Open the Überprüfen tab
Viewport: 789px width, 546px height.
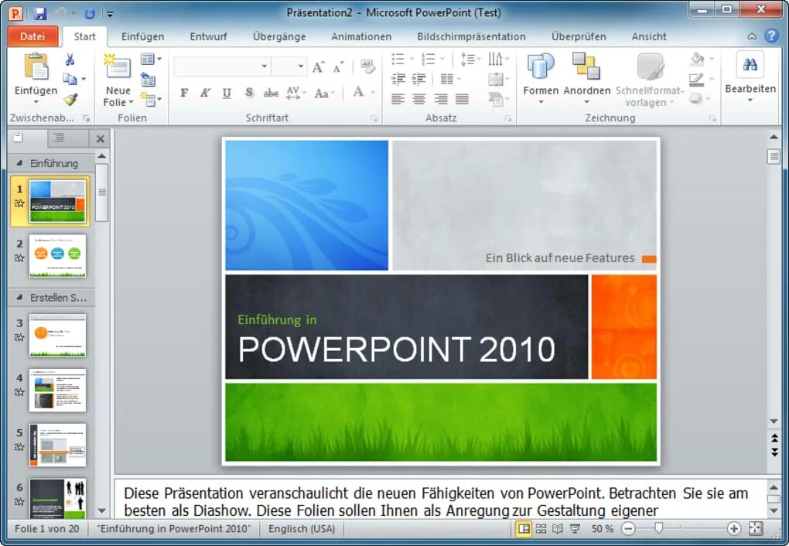point(579,37)
